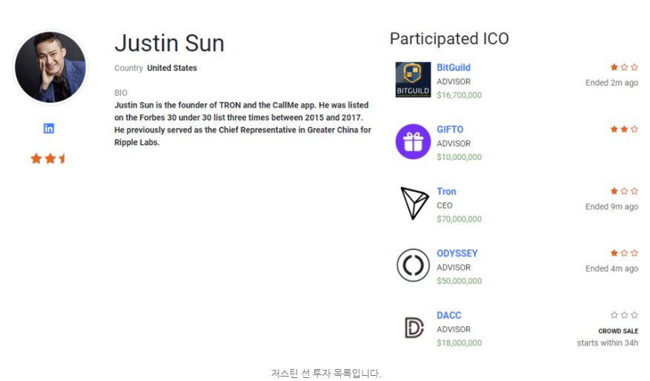
Task: Open the ODYSSEY ICO link
Action: (457, 254)
